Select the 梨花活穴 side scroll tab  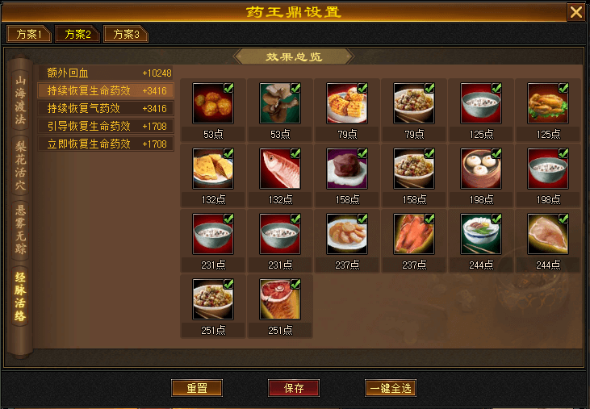[21, 165]
